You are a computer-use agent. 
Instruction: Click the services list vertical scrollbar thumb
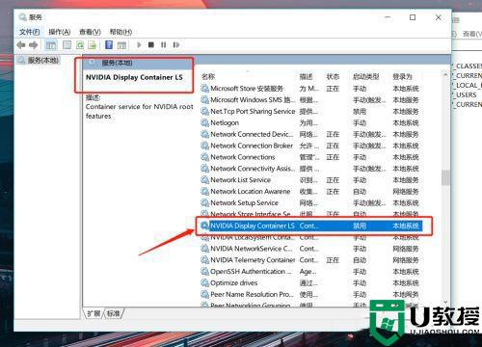pos(445,177)
